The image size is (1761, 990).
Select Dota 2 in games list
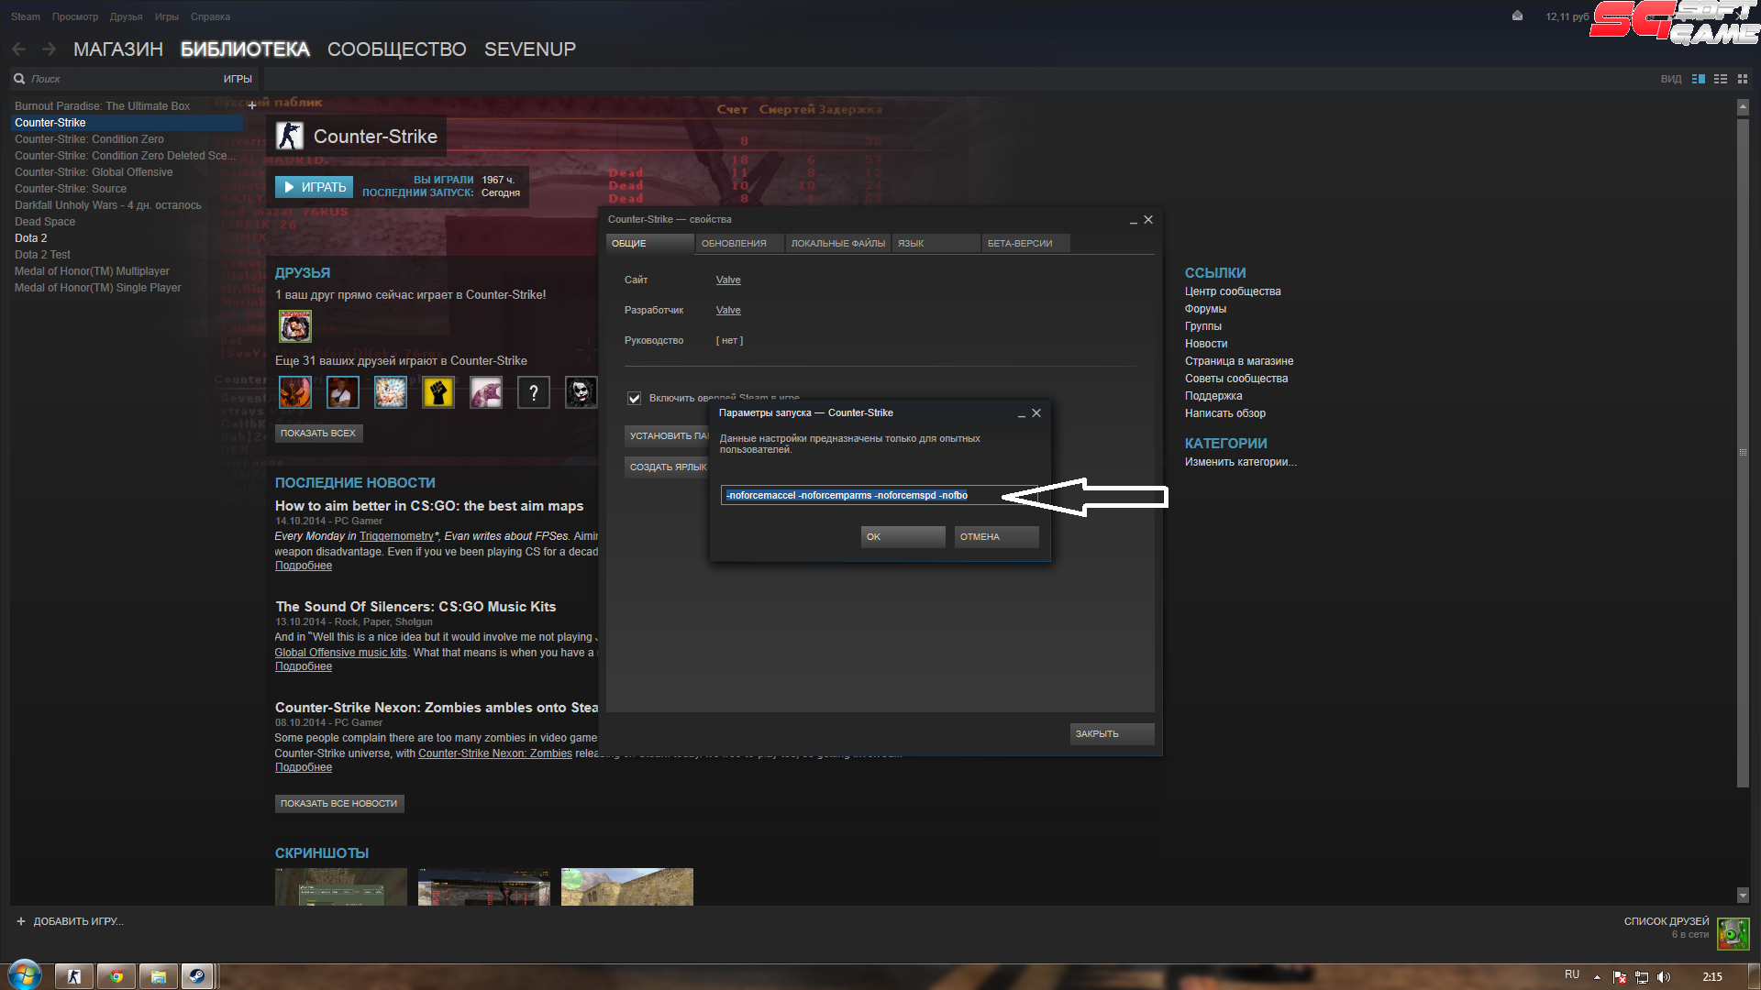click(x=31, y=238)
